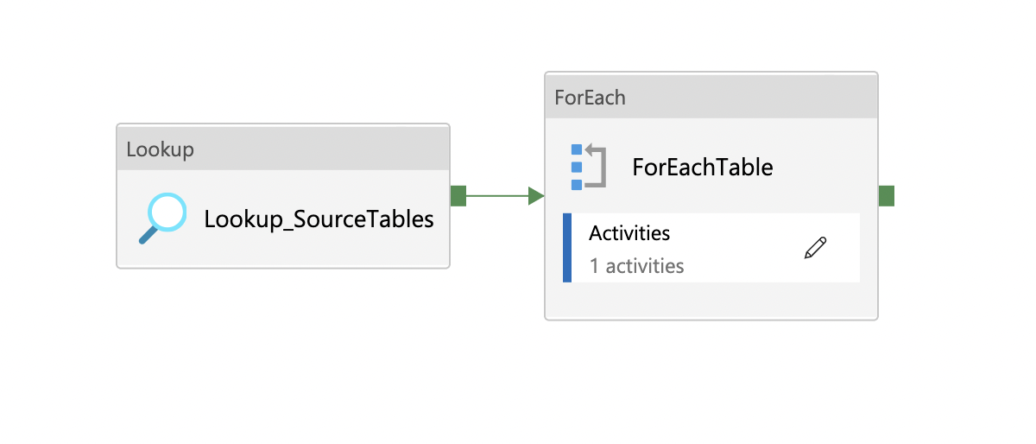Click the empty gray area below Activities box

(x=711, y=301)
